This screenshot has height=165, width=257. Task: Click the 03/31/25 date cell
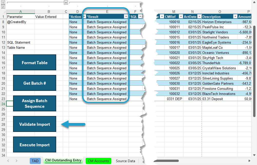click(x=192, y=99)
